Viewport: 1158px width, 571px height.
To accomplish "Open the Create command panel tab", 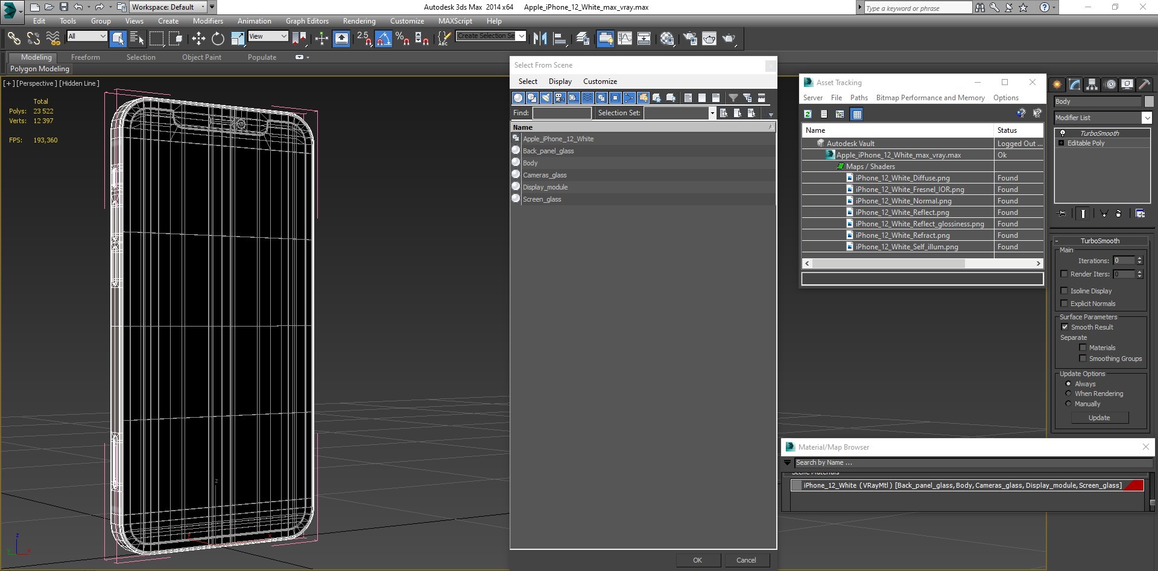I will (1057, 85).
